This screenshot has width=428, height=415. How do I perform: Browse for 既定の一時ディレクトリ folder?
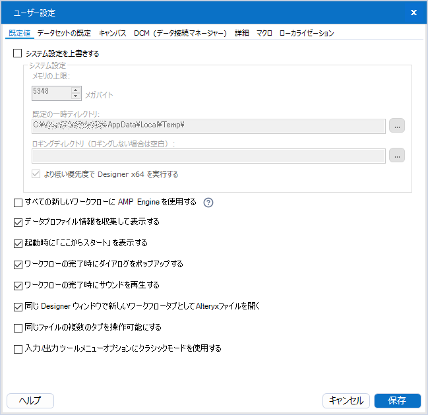click(396, 125)
